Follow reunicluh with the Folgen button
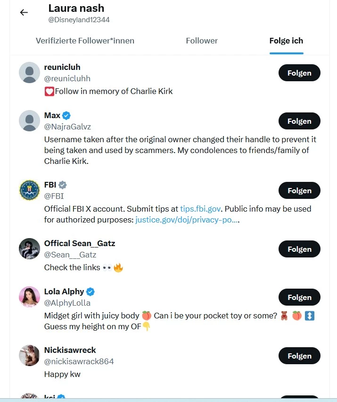Screen dimensions: 337x402 [x=299, y=73]
